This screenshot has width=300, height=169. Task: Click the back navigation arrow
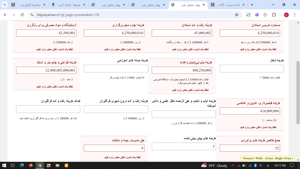[x=5, y=15]
